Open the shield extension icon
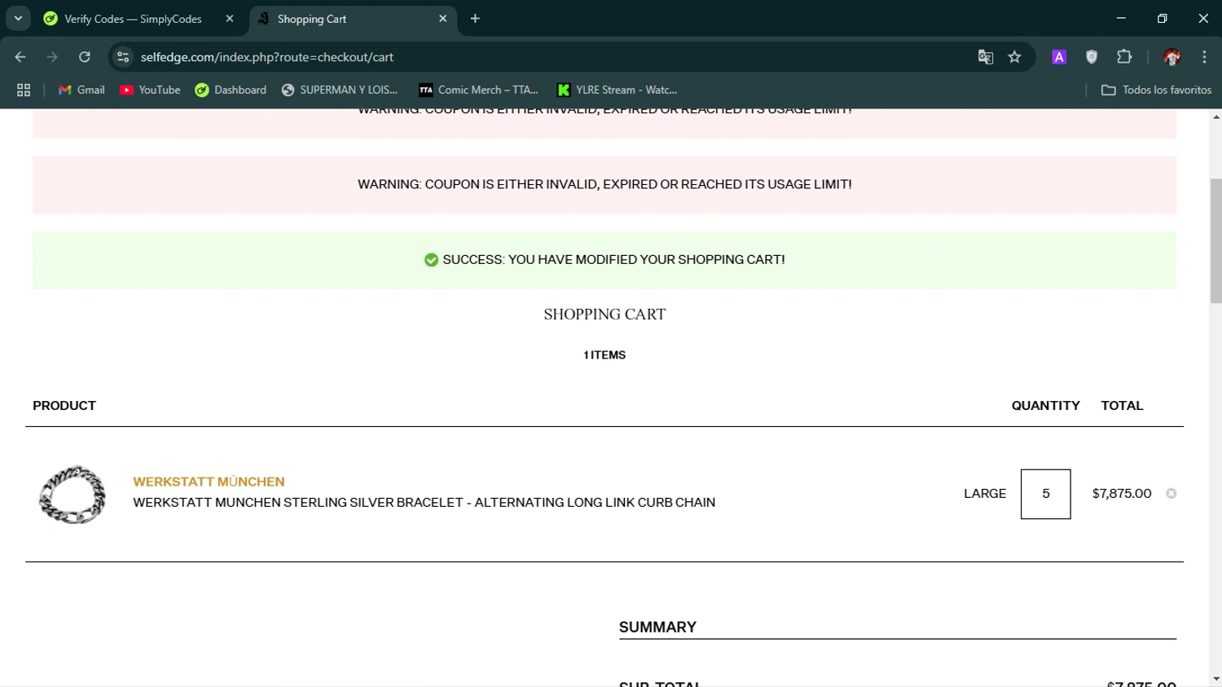The height and width of the screenshot is (687, 1222). coord(1092,57)
